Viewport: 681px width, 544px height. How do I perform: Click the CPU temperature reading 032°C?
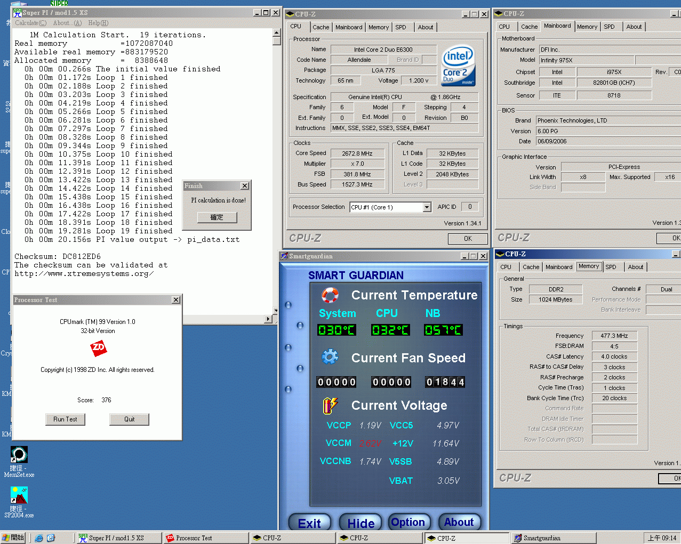click(390, 330)
